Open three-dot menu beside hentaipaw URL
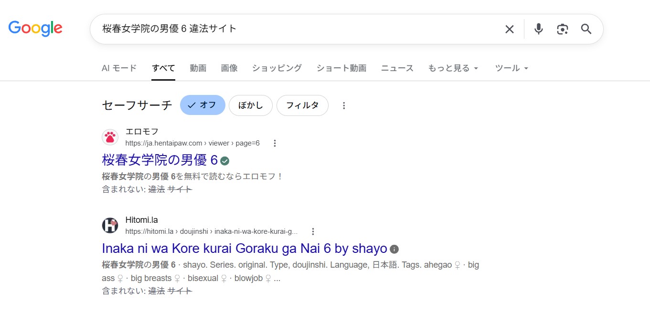This screenshot has width=650, height=313. coord(275,143)
